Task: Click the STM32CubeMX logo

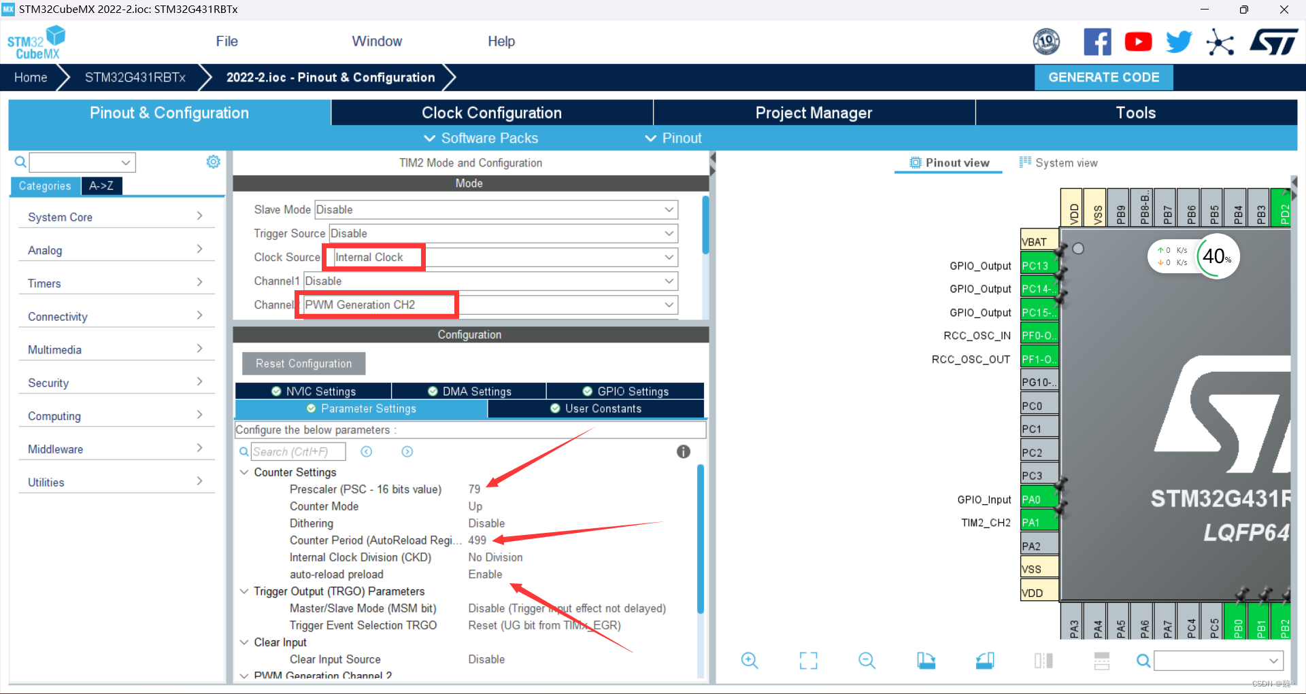Action: (x=36, y=42)
